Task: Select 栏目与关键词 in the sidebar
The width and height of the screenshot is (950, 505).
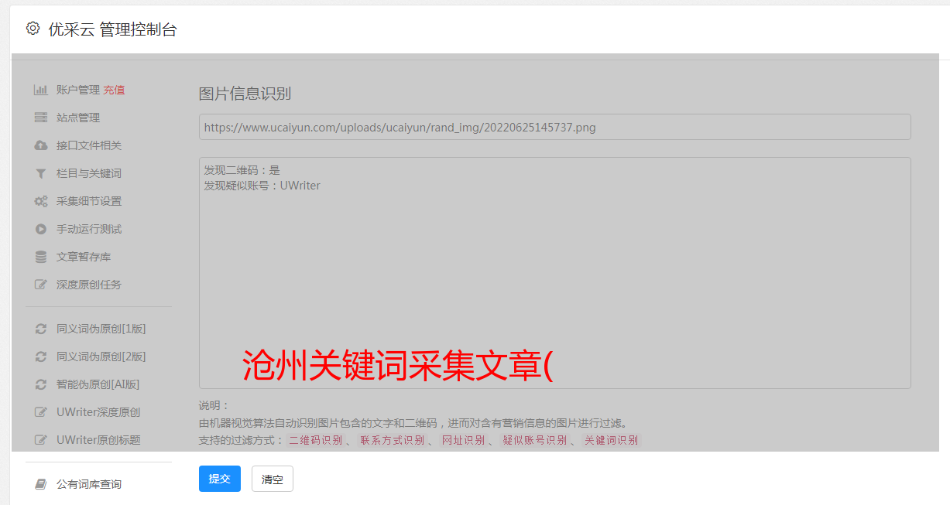Action: coord(89,173)
